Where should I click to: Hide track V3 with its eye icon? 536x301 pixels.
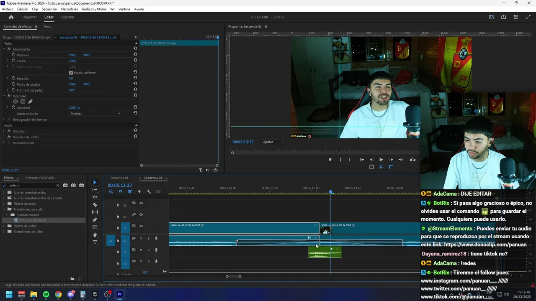tap(141, 203)
